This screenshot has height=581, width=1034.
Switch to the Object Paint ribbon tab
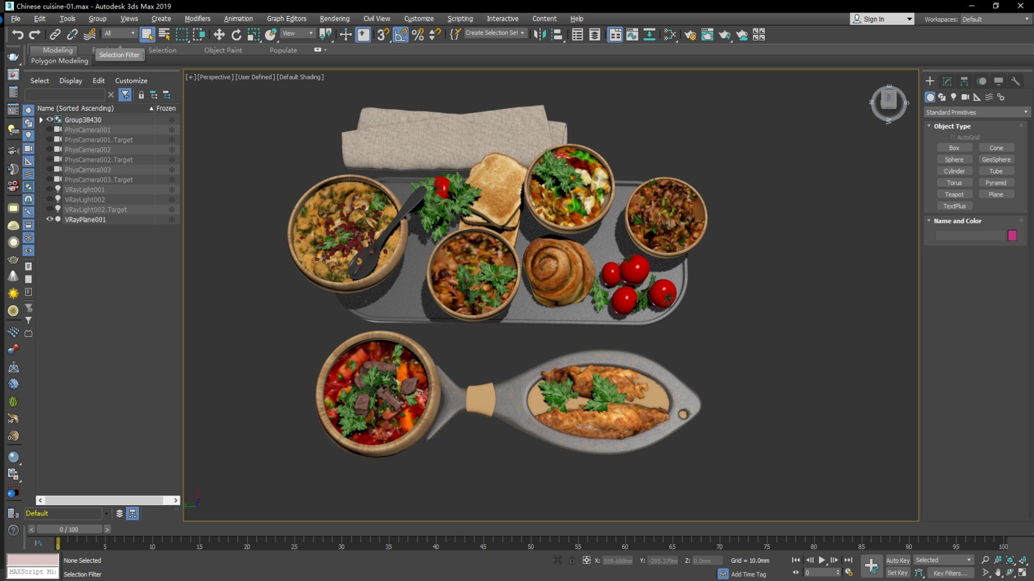pyautogui.click(x=223, y=50)
